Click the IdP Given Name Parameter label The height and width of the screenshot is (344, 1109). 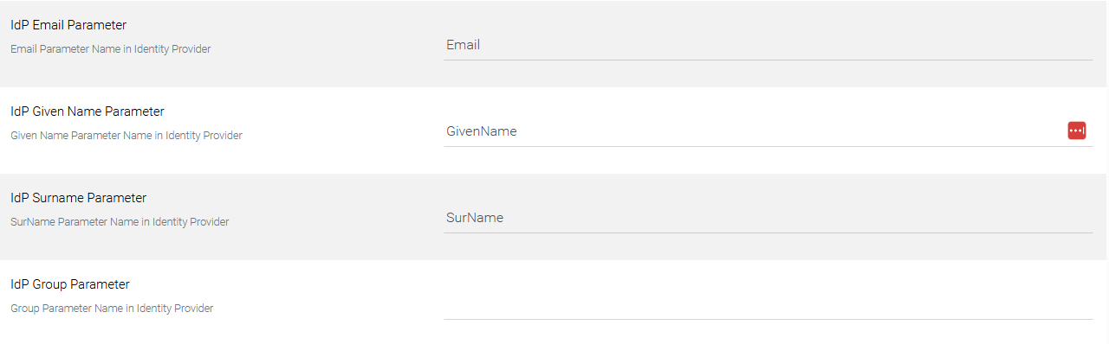point(88,111)
